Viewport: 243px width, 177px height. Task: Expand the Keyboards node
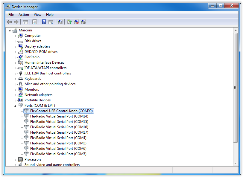click(x=15, y=79)
